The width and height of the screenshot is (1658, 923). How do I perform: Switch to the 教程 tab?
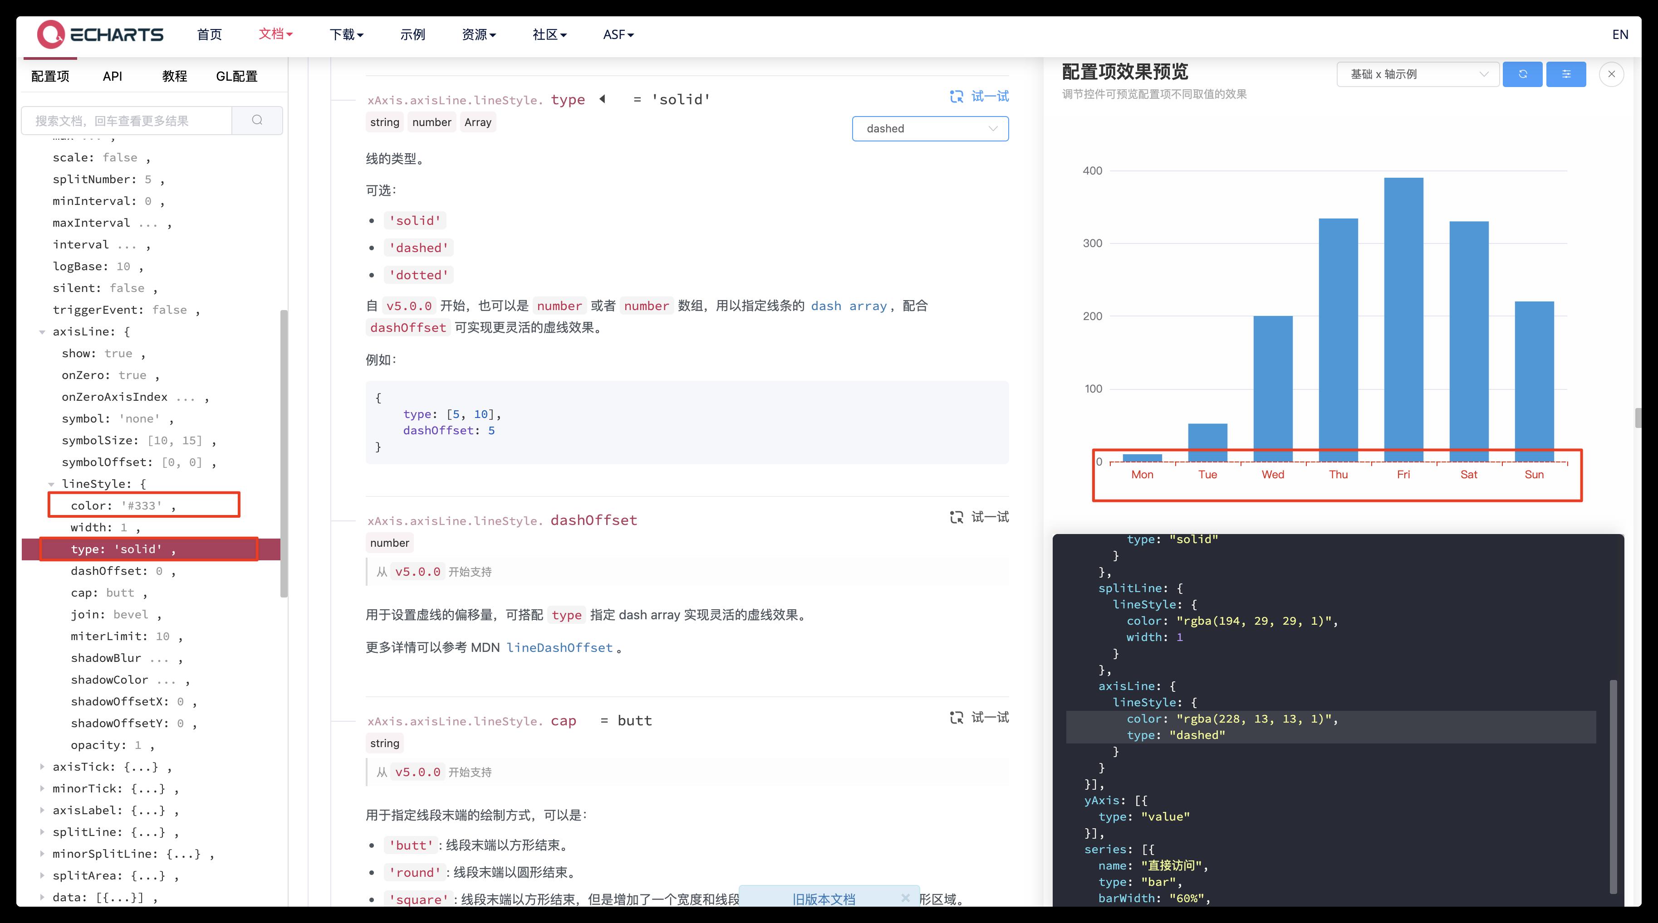[x=174, y=76]
